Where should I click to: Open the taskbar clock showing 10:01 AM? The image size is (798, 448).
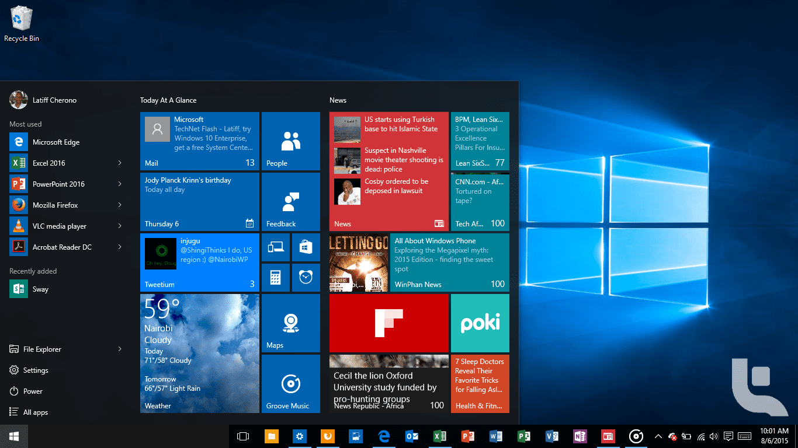(x=775, y=436)
